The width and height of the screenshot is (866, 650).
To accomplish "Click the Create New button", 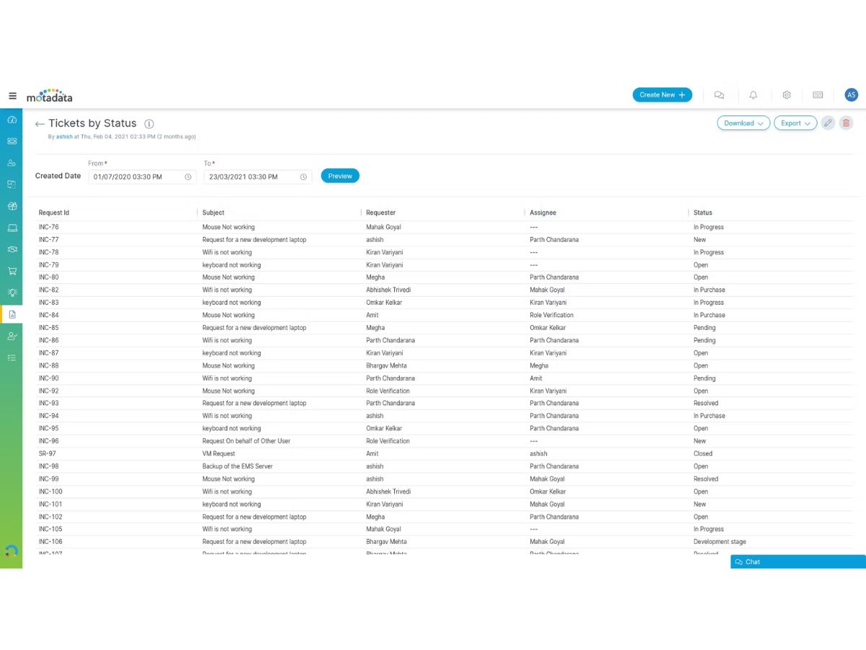I will coord(662,95).
